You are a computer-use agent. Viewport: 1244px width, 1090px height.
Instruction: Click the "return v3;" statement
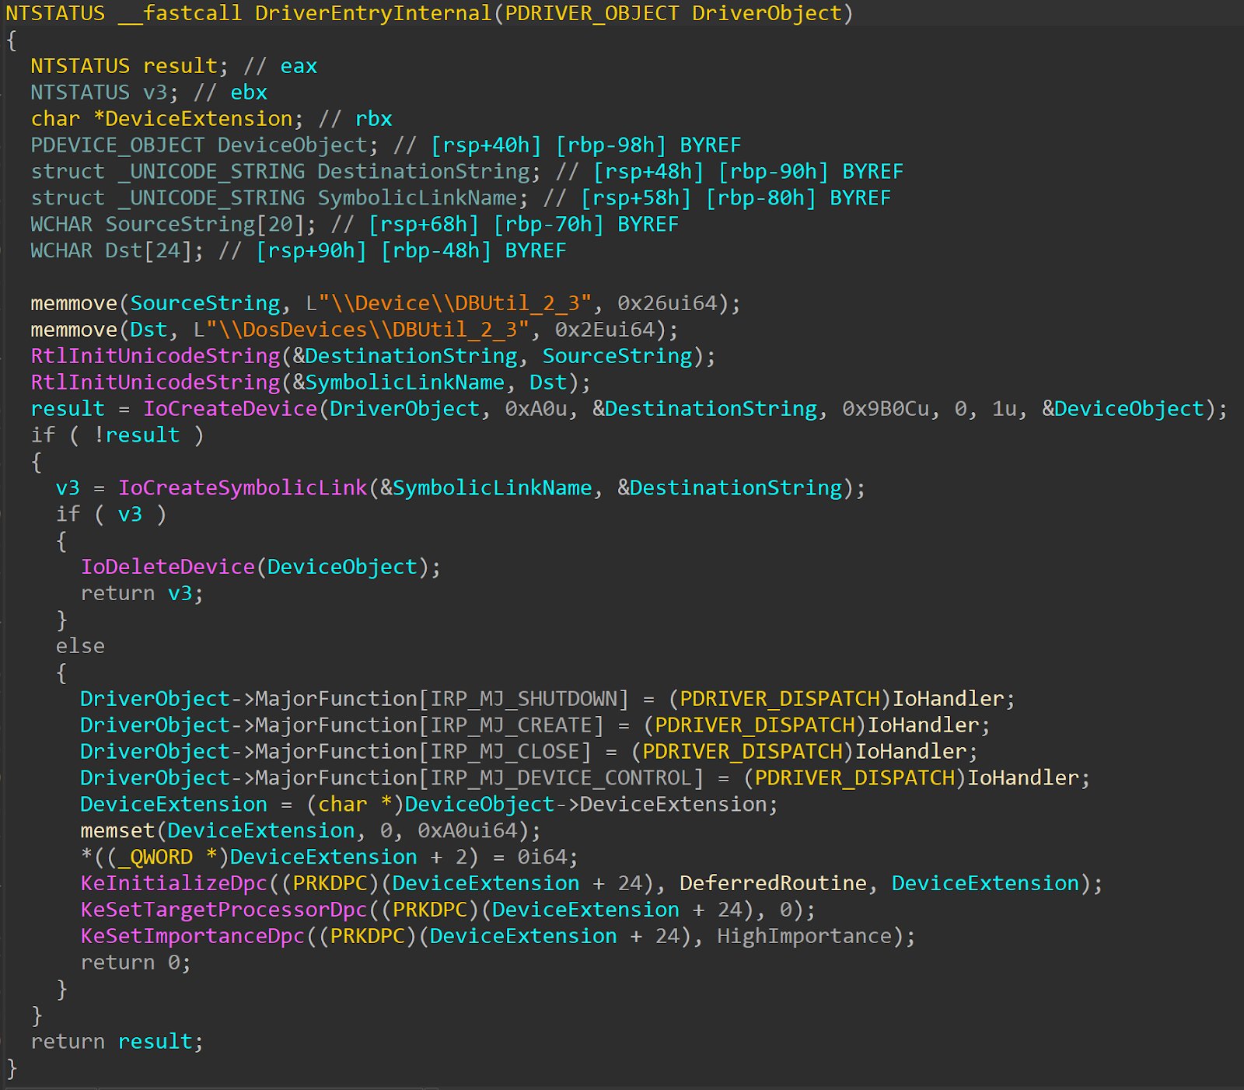pyautogui.click(x=142, y=594)
